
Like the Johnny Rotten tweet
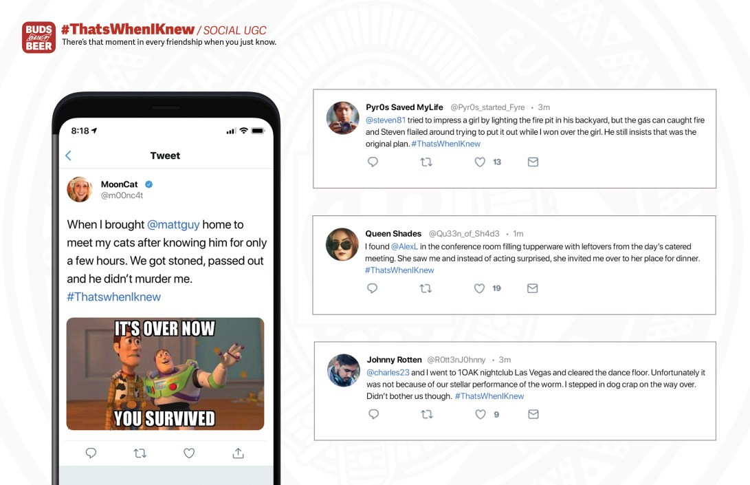tap(481, 415)
